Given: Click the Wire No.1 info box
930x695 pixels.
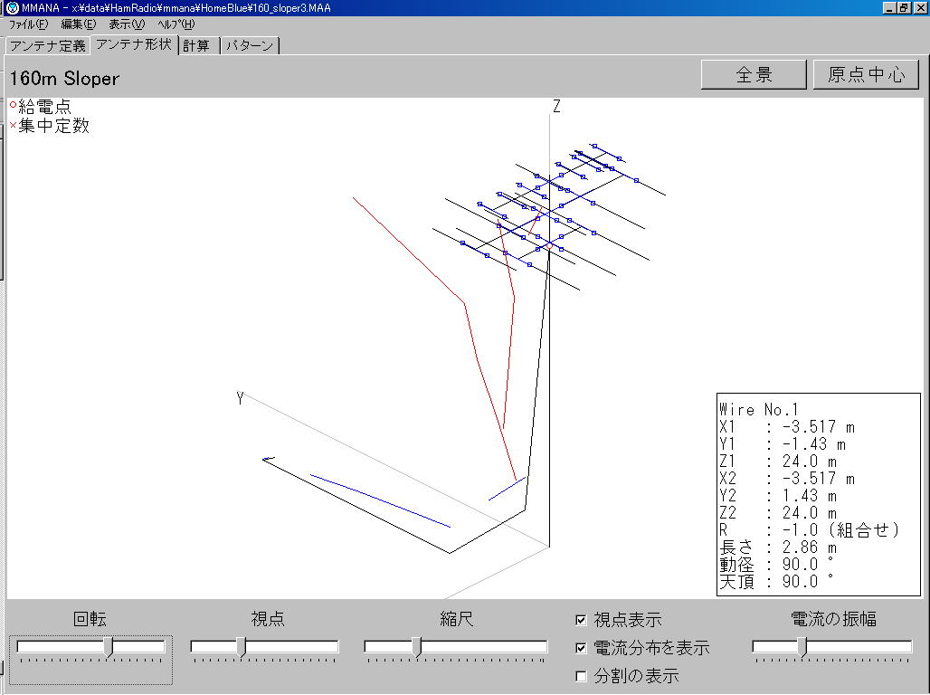Looking at the screenshot, I should tap(818, 494).
